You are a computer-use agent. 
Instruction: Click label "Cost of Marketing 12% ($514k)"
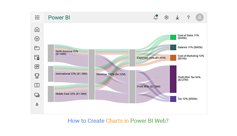(x=191, y=57)
